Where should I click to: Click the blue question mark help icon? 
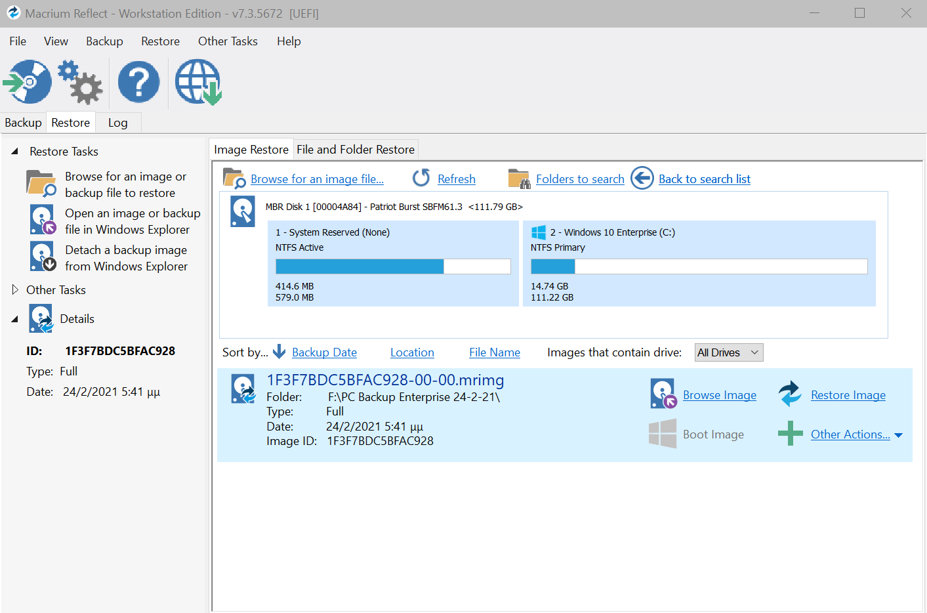138,82
